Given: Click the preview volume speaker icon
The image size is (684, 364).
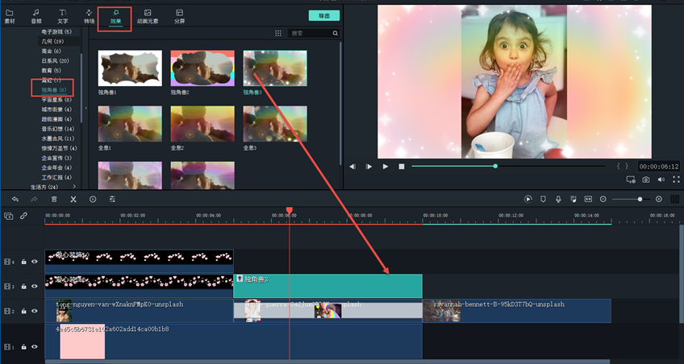Looking at the screenshot, I should click(x=661, y=180).
